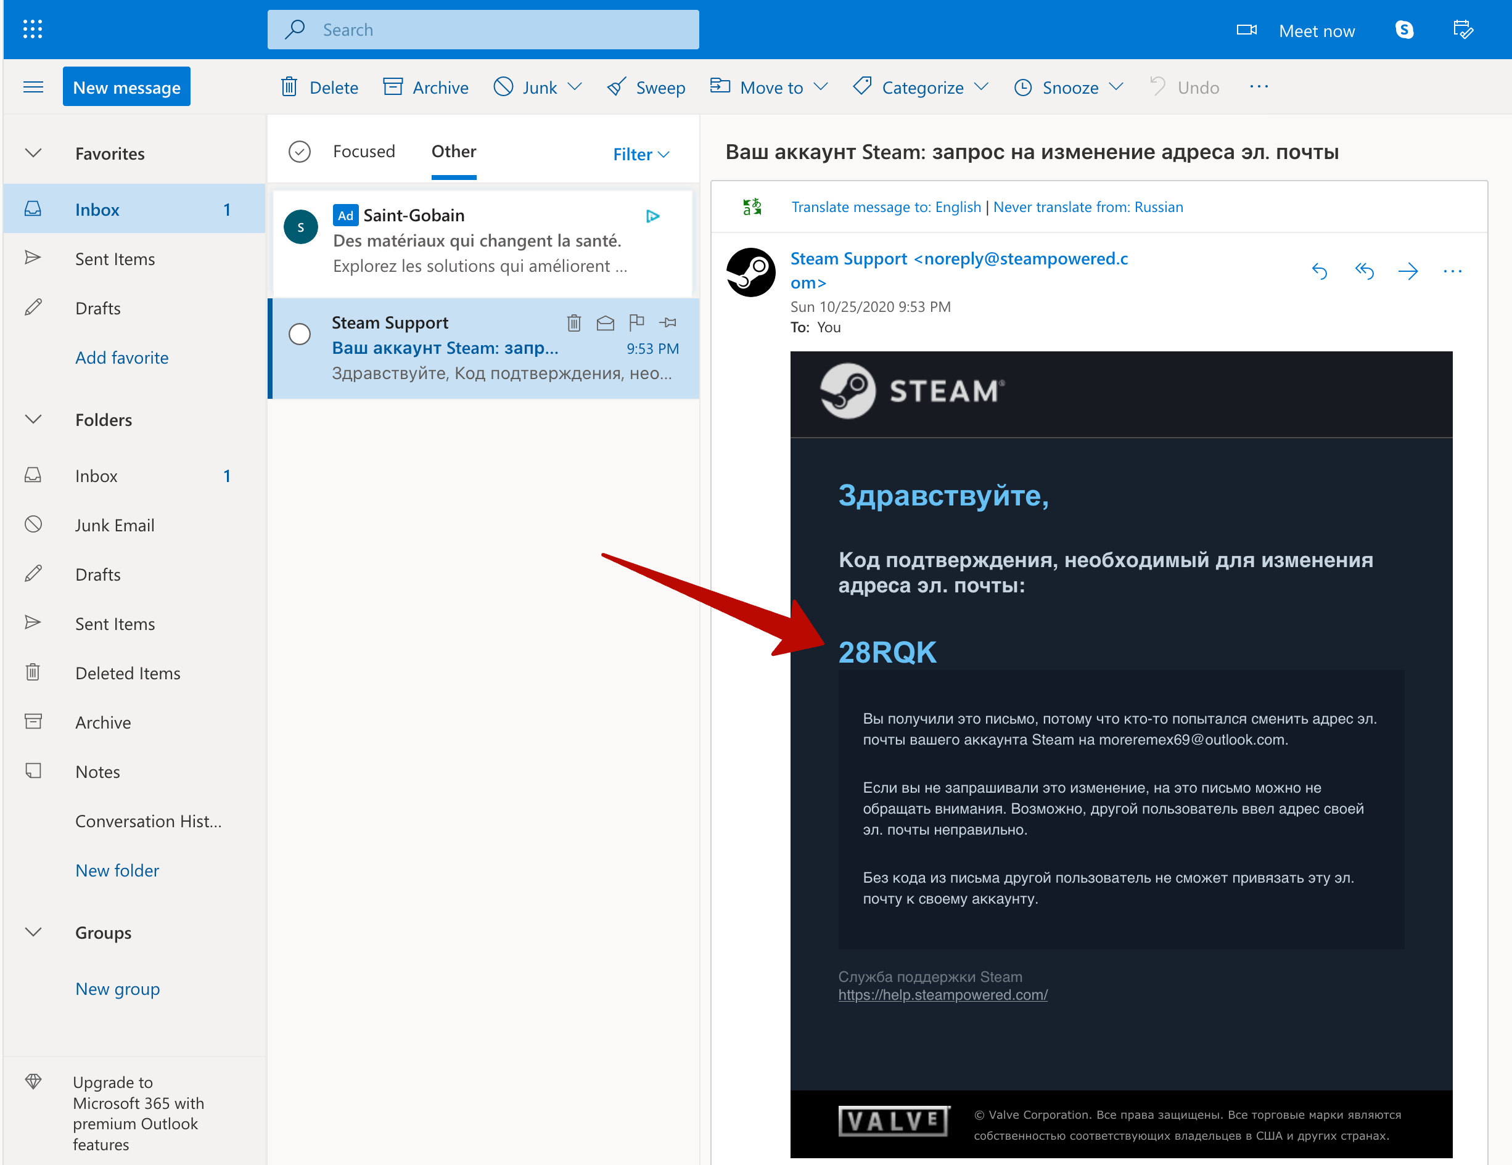Pin the Steam Support message

(668, 322)
